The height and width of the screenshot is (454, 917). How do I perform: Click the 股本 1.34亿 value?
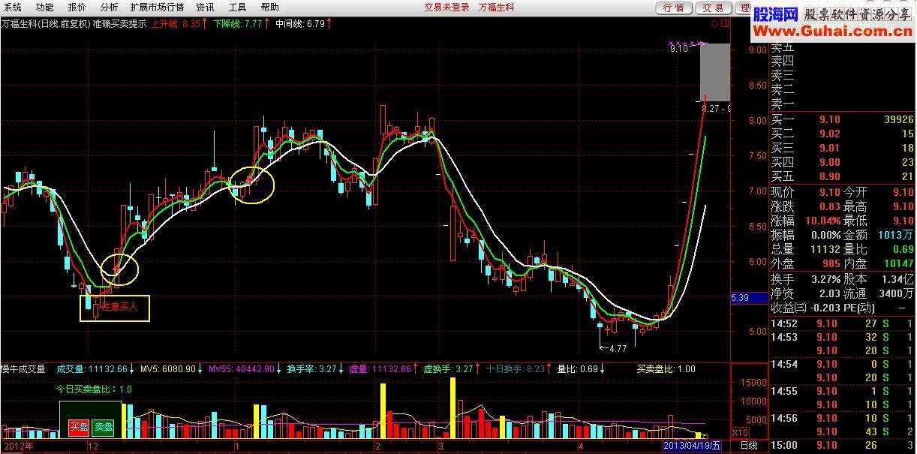pos(897,279)
